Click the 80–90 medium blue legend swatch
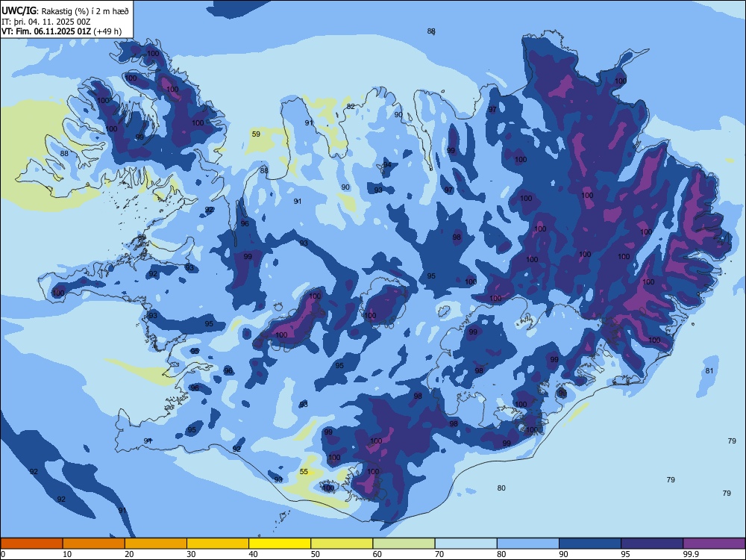 527,544
